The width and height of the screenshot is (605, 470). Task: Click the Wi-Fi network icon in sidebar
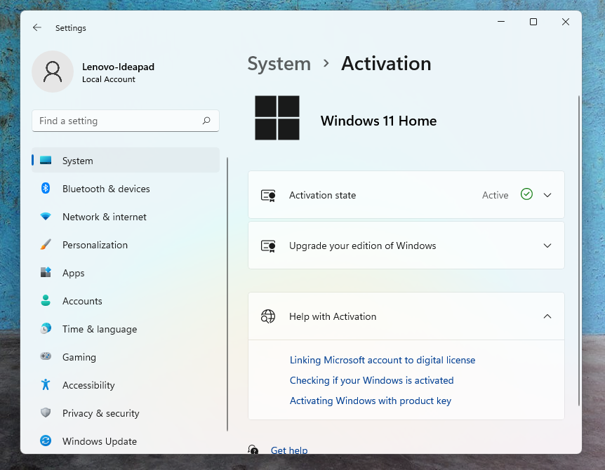(x=46, y=216)
